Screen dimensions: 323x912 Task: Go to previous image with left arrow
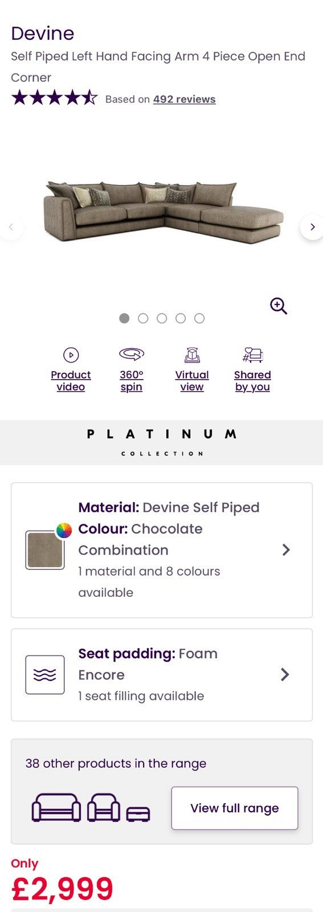pos(11,227)
